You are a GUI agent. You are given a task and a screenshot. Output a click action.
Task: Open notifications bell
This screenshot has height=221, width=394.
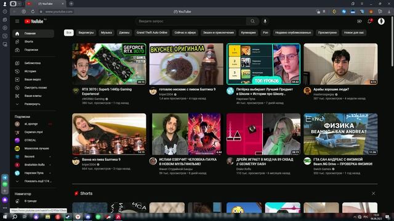point(369,21)
